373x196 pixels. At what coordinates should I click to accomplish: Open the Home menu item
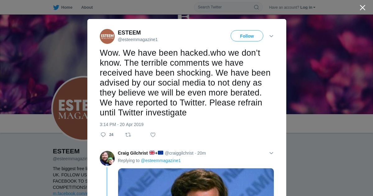click(x=67, y=7)
